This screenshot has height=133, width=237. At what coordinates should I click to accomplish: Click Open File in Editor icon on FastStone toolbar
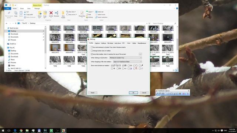[157, 94]
